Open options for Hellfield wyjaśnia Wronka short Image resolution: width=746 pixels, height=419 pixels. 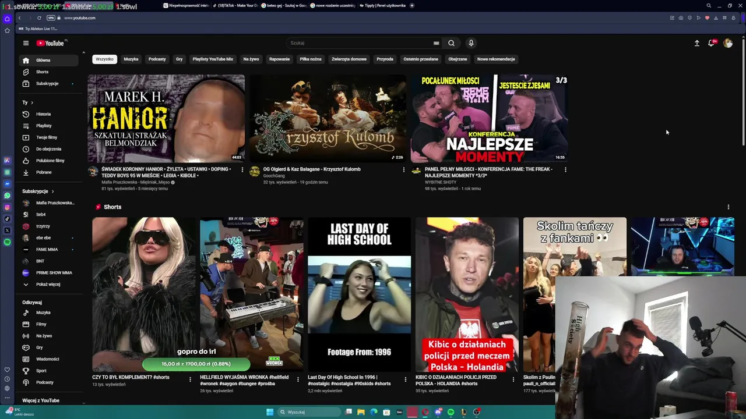point(298,379)
